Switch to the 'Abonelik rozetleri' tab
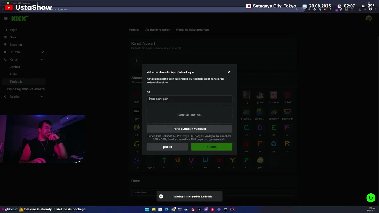Screen dimensions: 379x213 tap(158, 30)
